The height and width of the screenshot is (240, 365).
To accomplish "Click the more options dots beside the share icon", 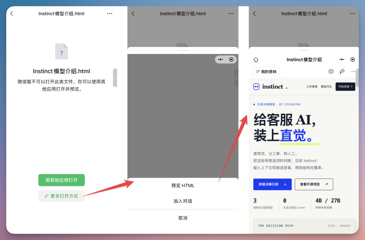I will coord(353,72).
